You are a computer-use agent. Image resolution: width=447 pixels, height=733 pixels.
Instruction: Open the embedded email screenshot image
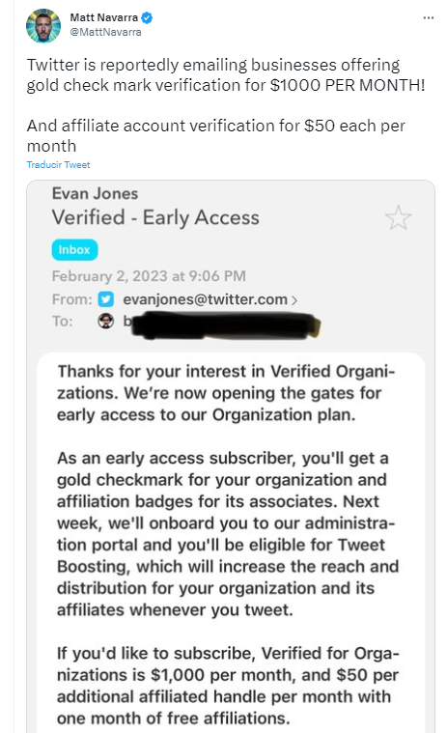[x=231, y=456]
